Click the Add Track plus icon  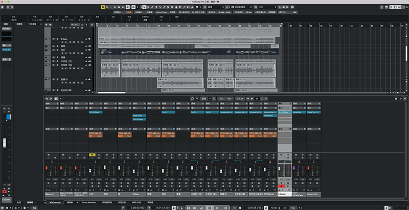pyautogui.click(x=46, y=24)
